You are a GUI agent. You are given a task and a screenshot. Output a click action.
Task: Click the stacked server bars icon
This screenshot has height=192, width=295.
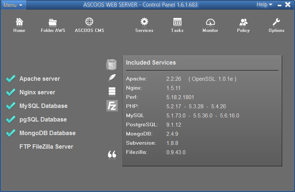(x=112, y=91)
